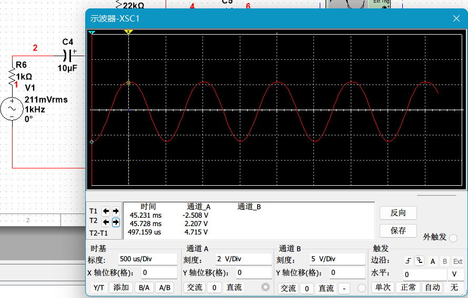The image size is (468, 298).
Task: Select 添加 display mode
Action: (121, 288)
